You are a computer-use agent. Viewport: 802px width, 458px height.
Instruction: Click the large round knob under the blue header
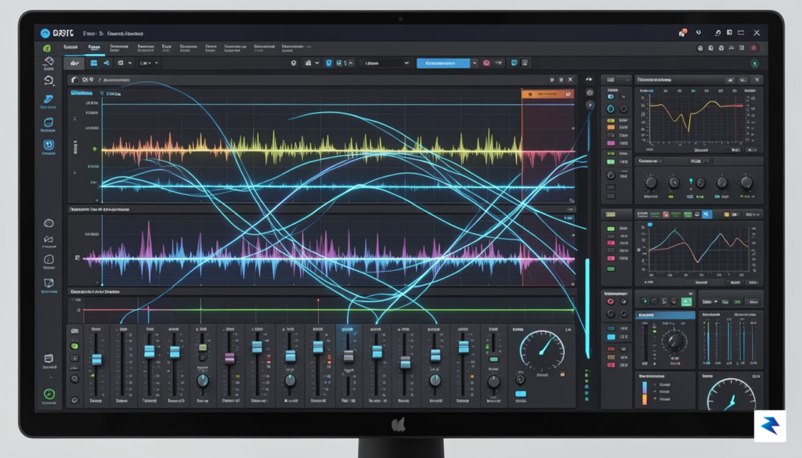point(674,341)
